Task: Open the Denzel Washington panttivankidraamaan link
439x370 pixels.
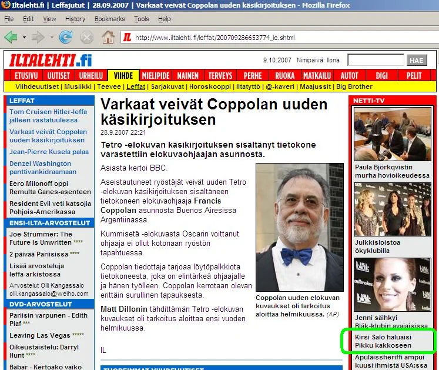Action: pos(43,168)
